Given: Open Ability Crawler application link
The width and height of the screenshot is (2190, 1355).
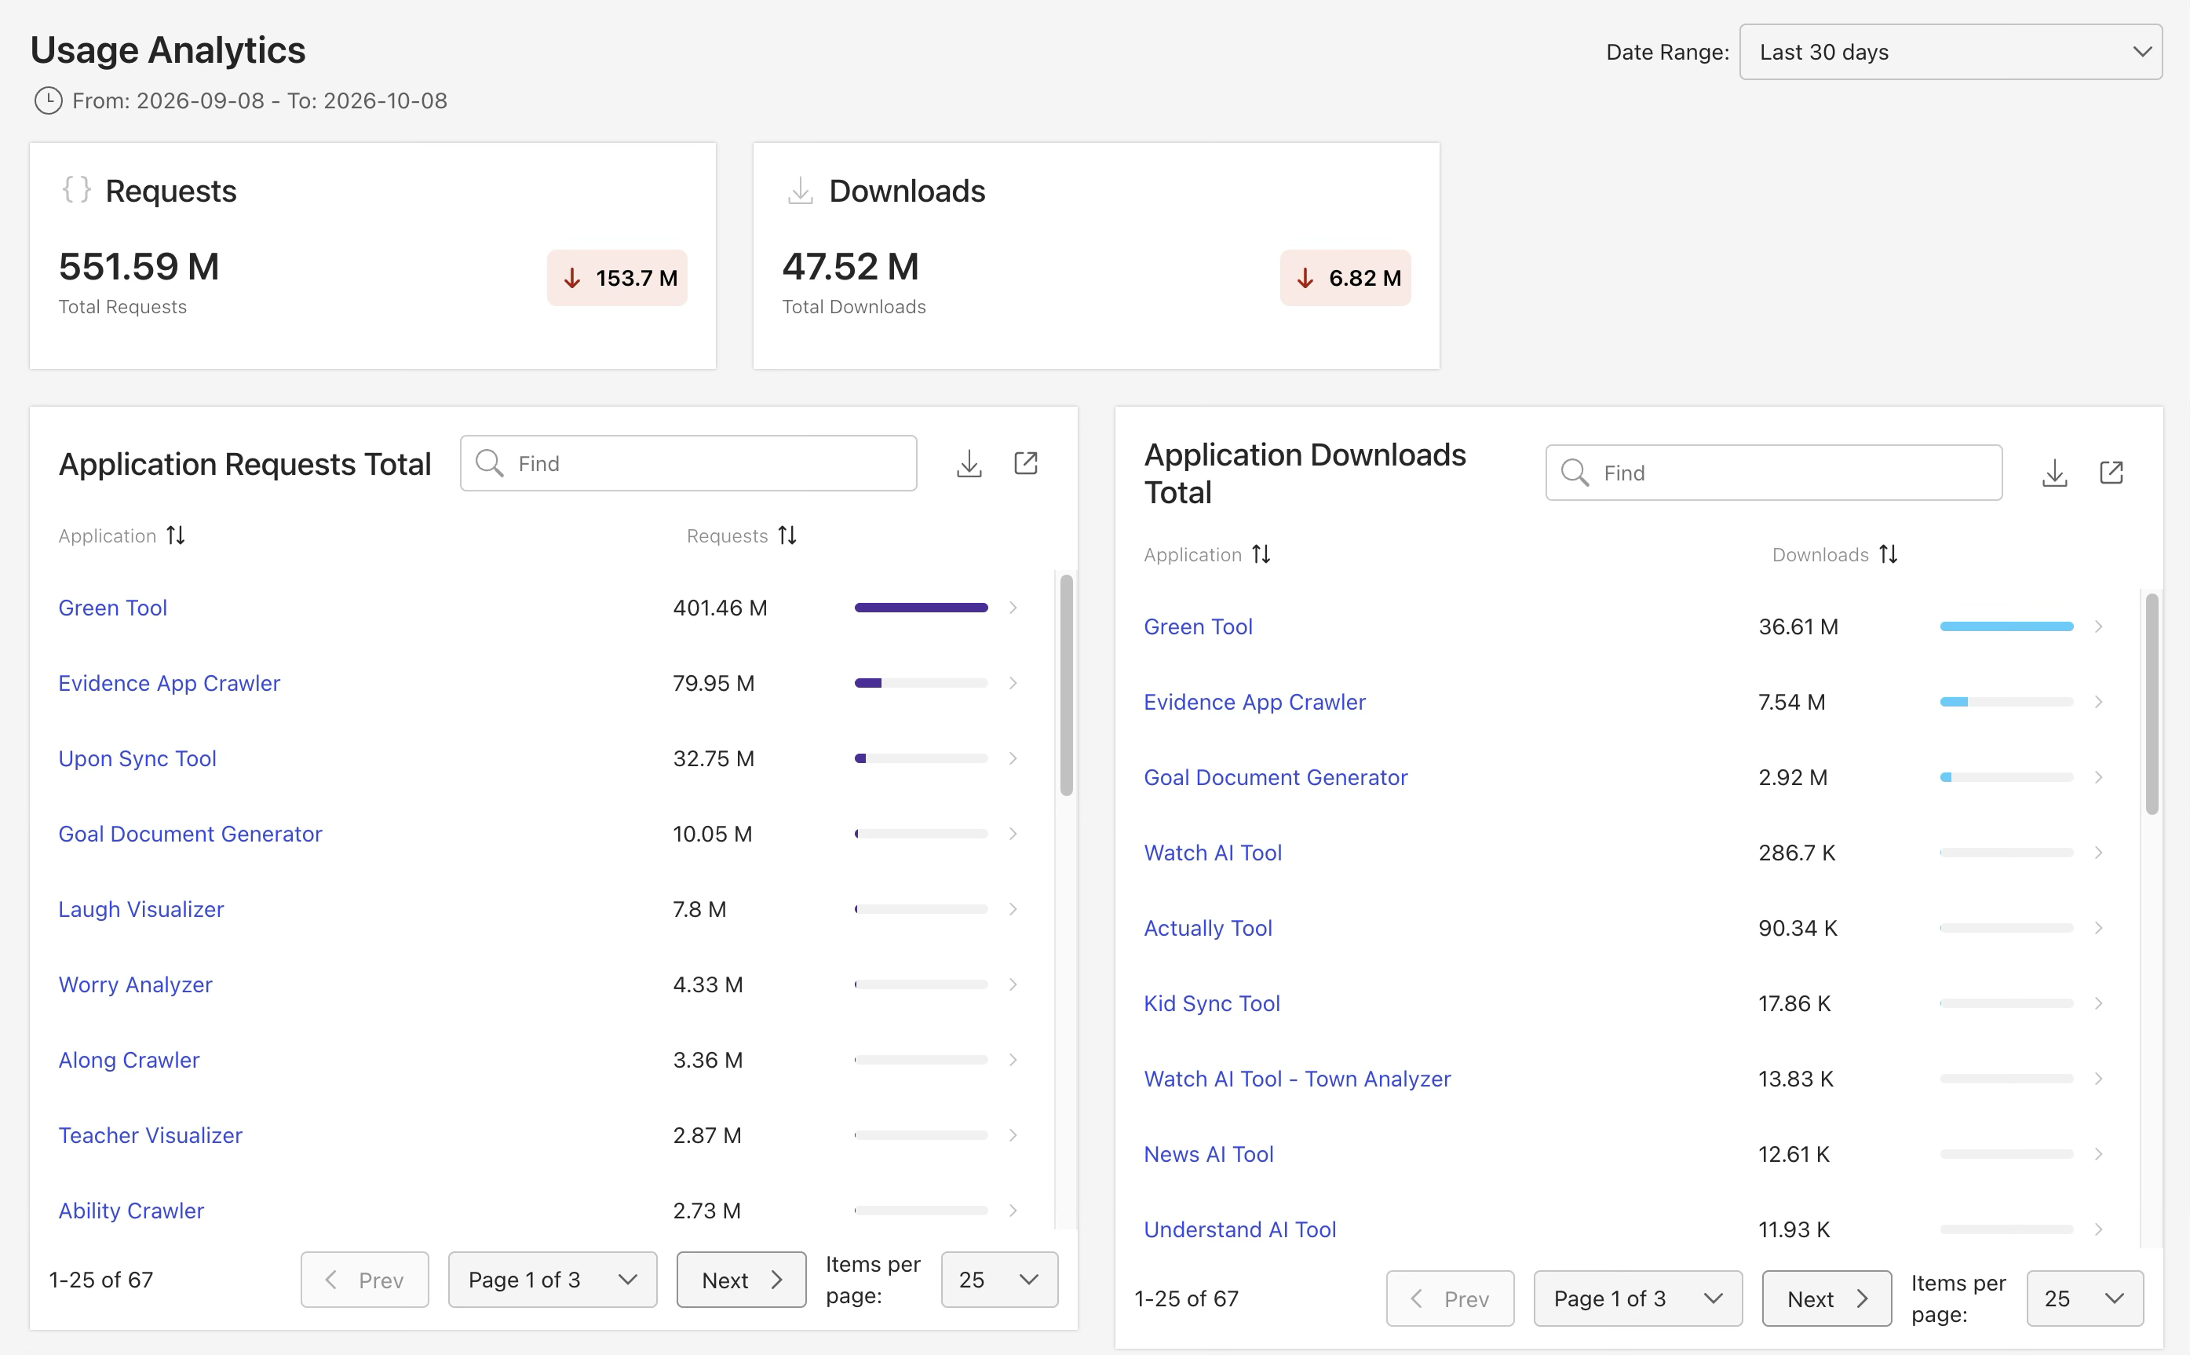Looking at the screenshot, I should [x=131, y=1210].
